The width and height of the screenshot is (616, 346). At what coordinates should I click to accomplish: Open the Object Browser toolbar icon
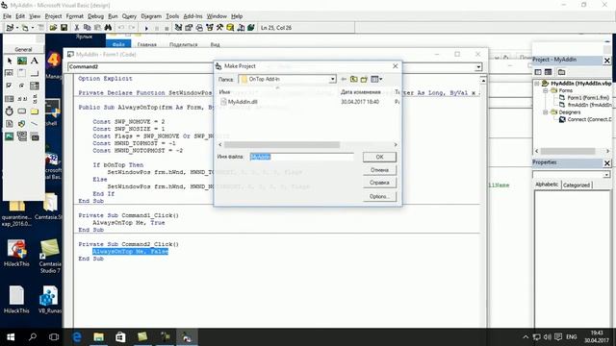[210, 28]
